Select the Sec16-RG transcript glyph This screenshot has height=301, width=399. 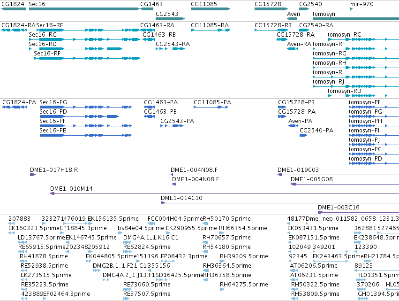pos(84,39)
